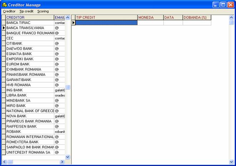Click the TIP CREDIT column header
236x166 pixels.
tap(107, 17)
